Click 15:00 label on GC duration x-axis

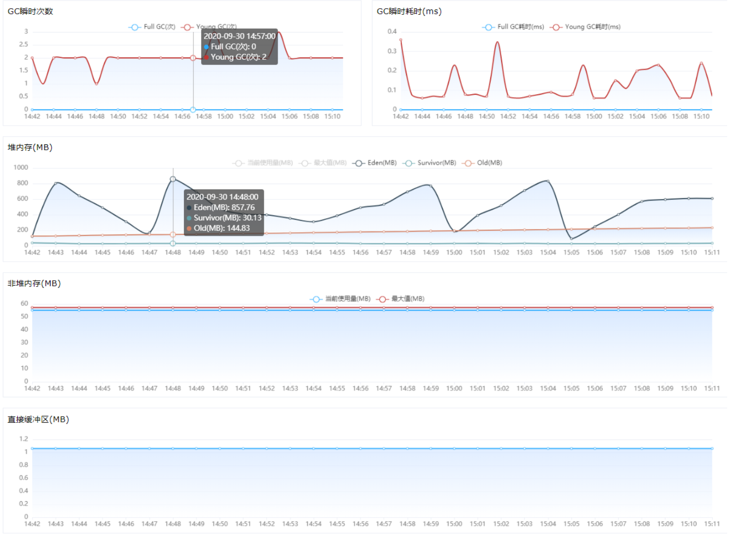coord(594,117)
